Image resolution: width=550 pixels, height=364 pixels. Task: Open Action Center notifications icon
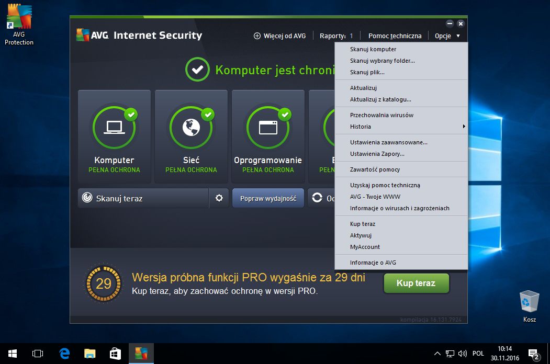pos(533,354)
